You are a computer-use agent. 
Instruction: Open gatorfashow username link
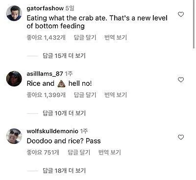point(45,8)
